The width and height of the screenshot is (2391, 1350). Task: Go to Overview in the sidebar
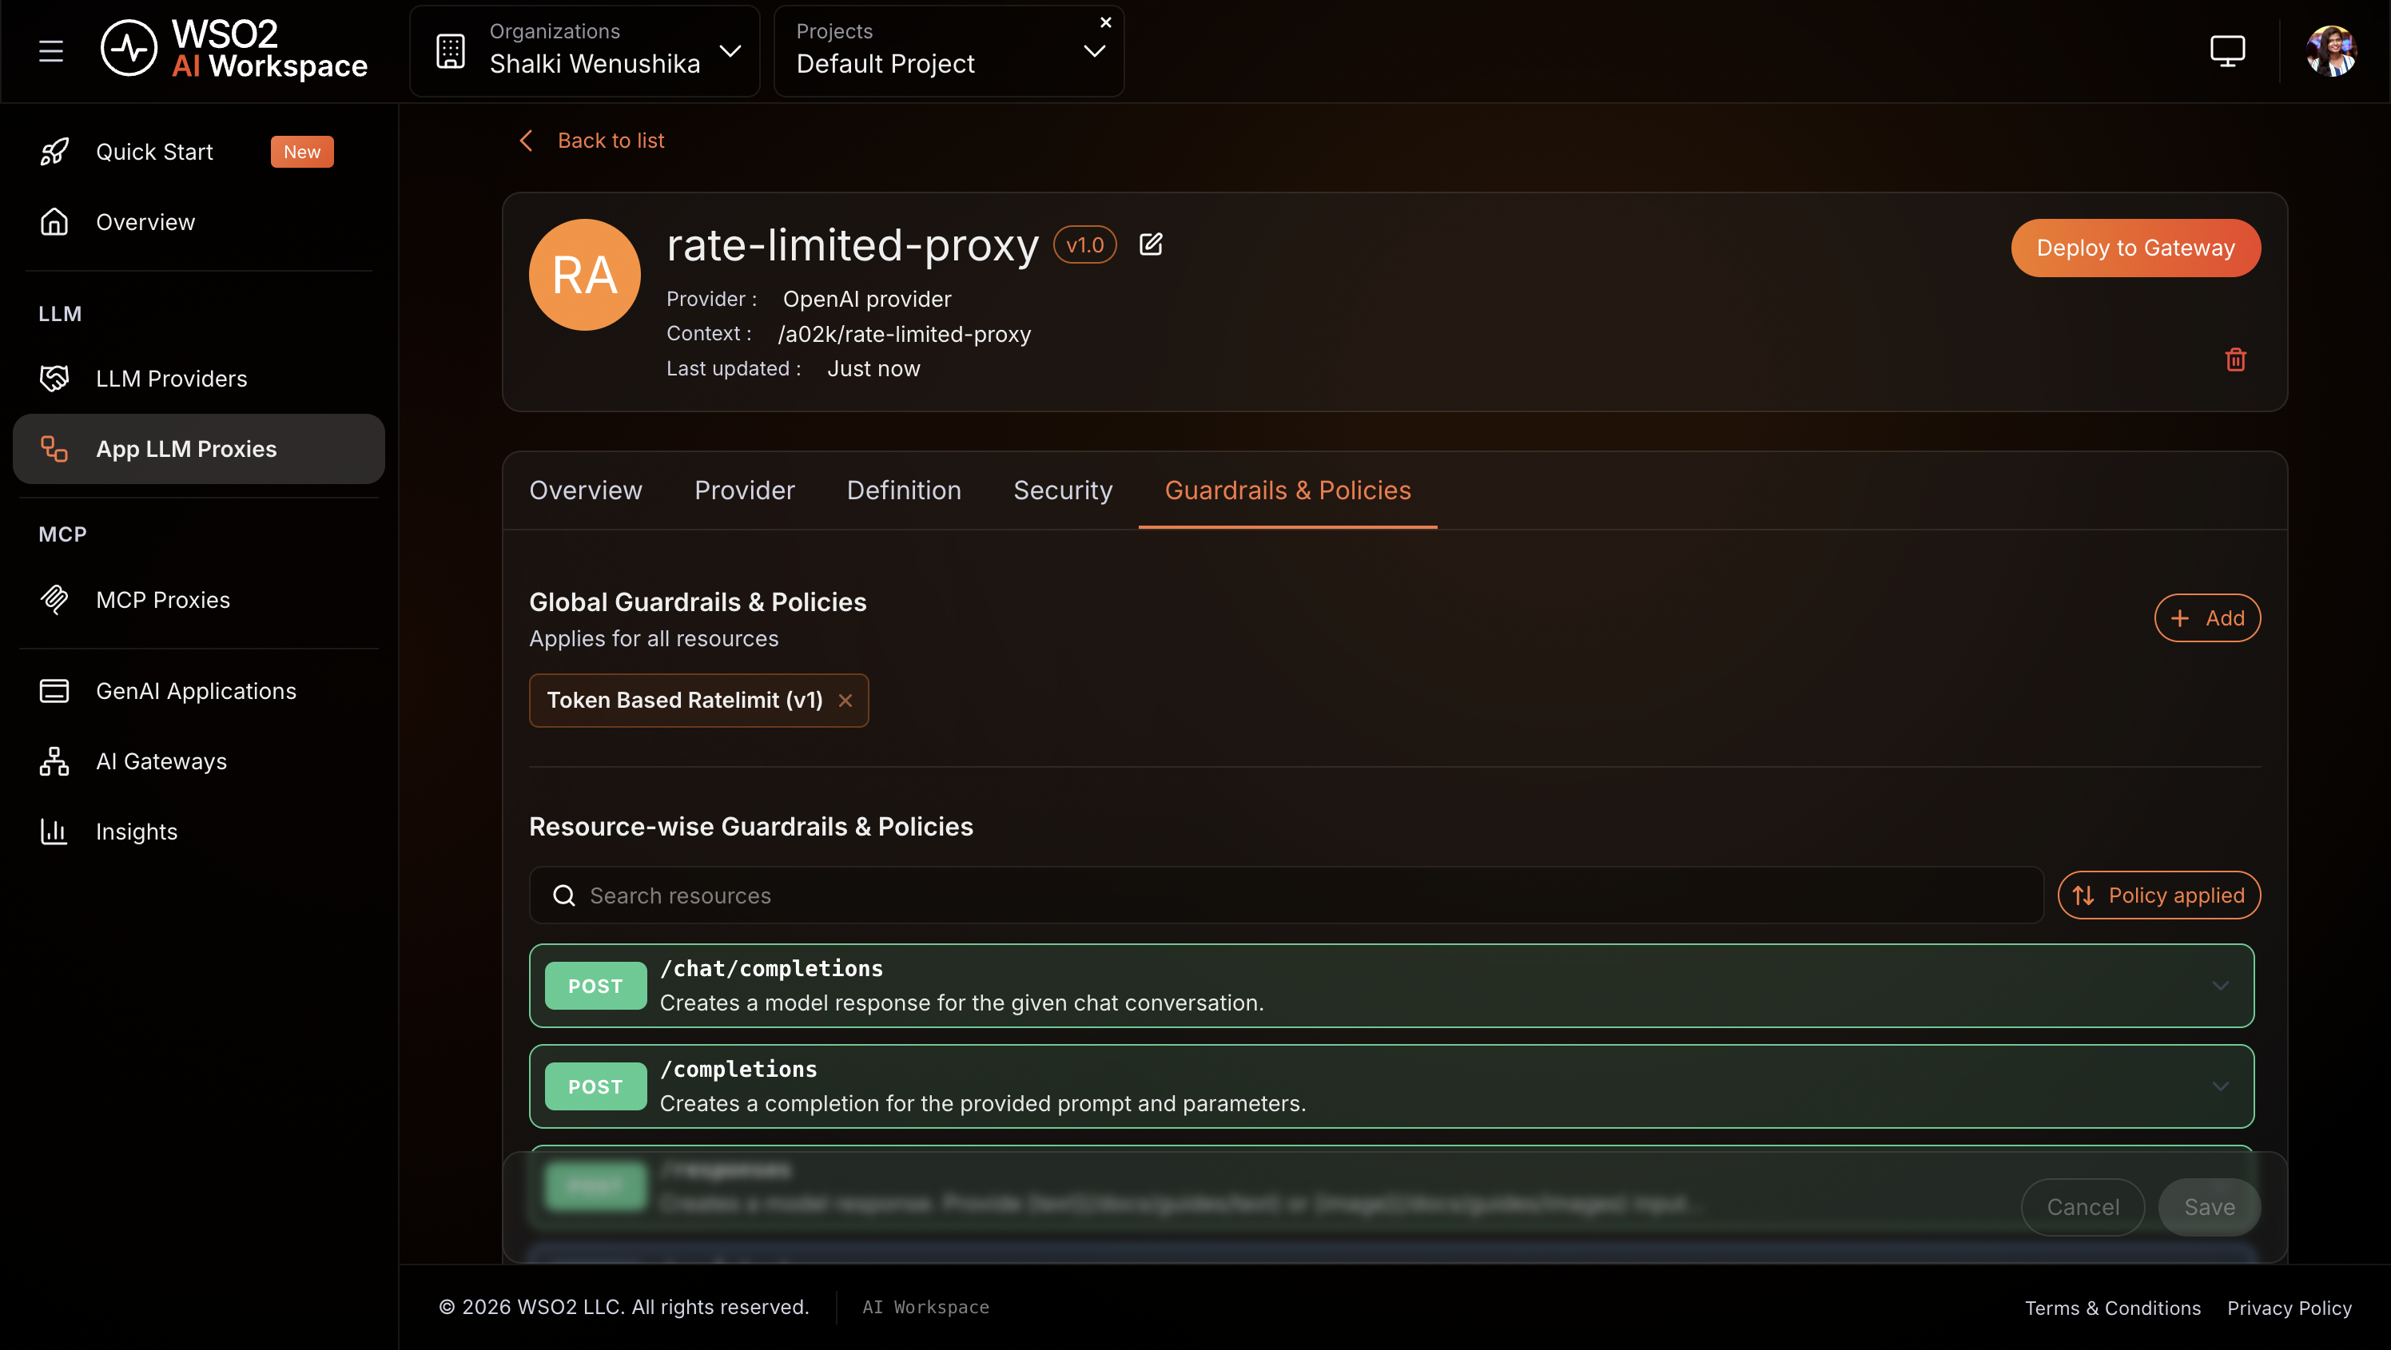145,222
